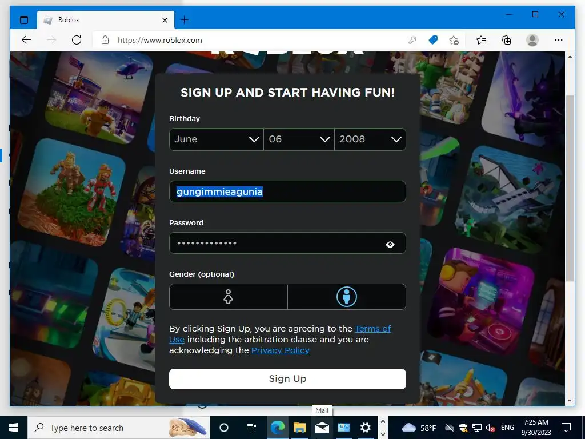Open the birthday day dropdown showing 06
This screenshot has width=585, height=439.
coord(299,139)
